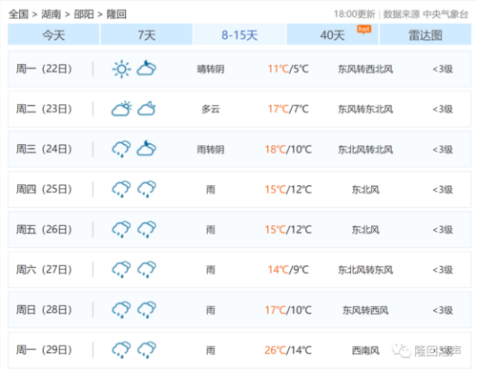Go to 湖南 in the breadcrumb
Screen dimensions: 477x372
[x=52, y=14]
